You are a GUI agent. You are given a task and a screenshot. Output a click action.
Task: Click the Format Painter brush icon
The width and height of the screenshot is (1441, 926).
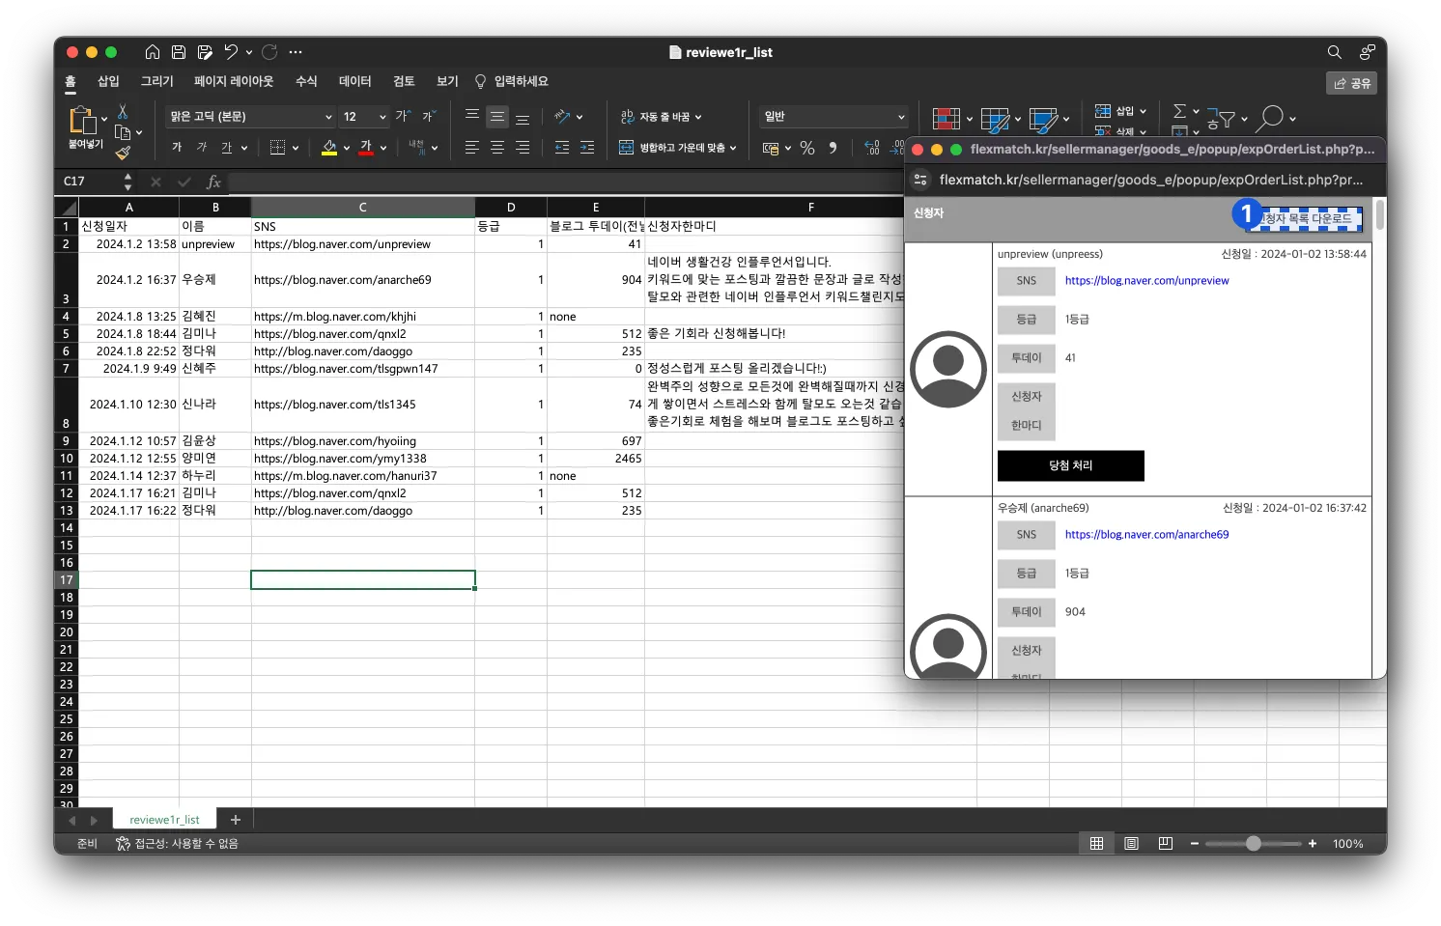pos(123,153)
